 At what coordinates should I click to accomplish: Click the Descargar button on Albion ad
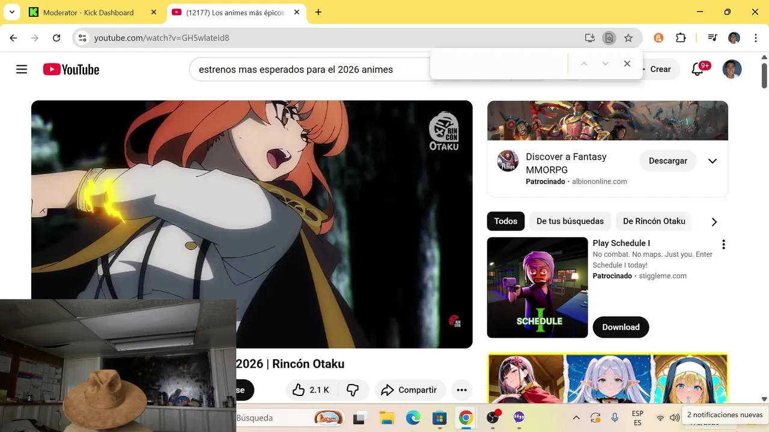click(668, 161)
